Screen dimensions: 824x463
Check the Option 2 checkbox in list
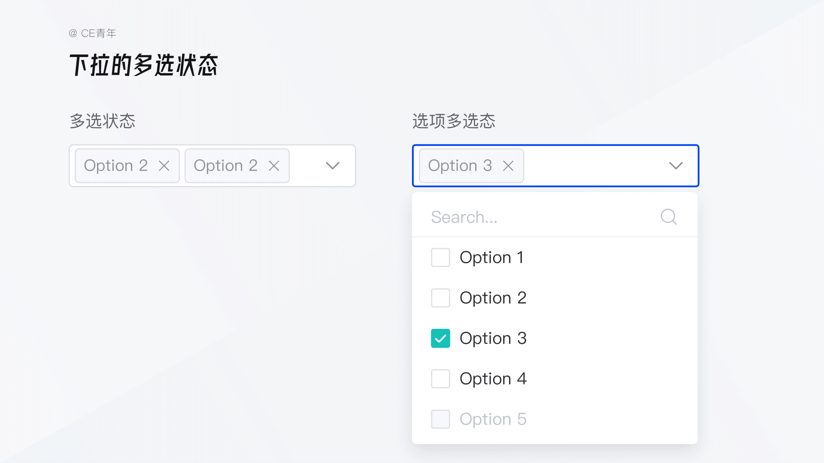click(440, 298)
